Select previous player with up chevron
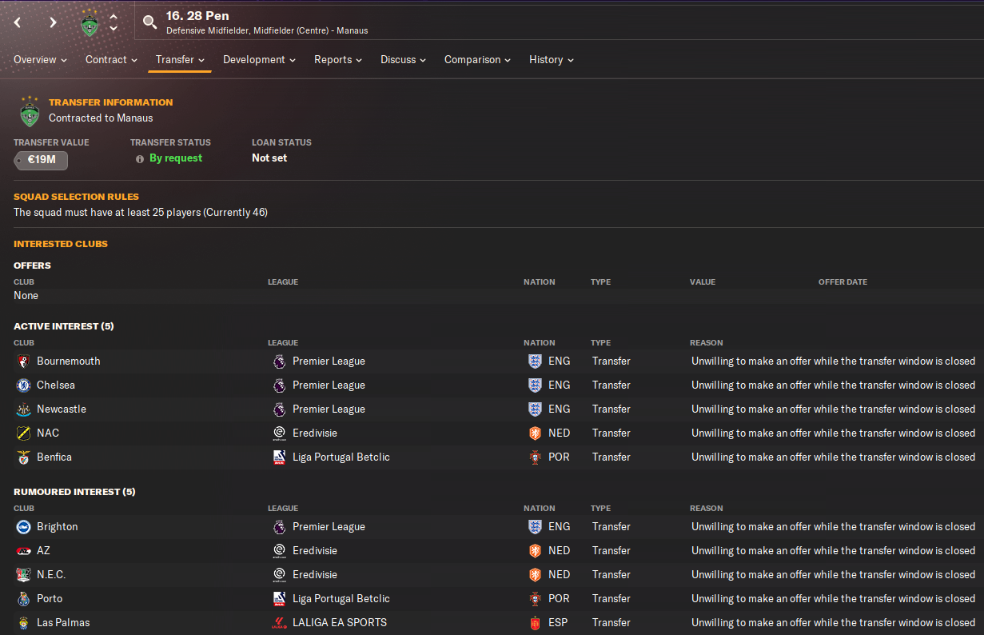Screen dimensions: 984x635 coord(114,16)
